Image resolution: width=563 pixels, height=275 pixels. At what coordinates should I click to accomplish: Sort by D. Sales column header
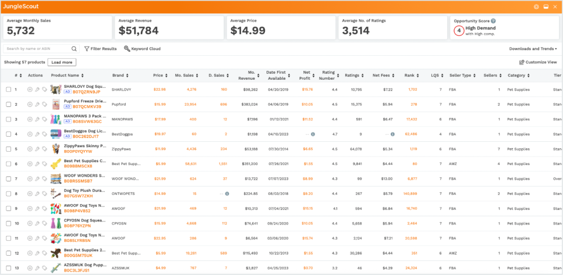[219, 76]
